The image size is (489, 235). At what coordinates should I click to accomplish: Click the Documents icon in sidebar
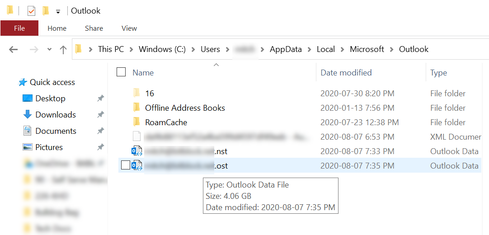pos(28,131)
